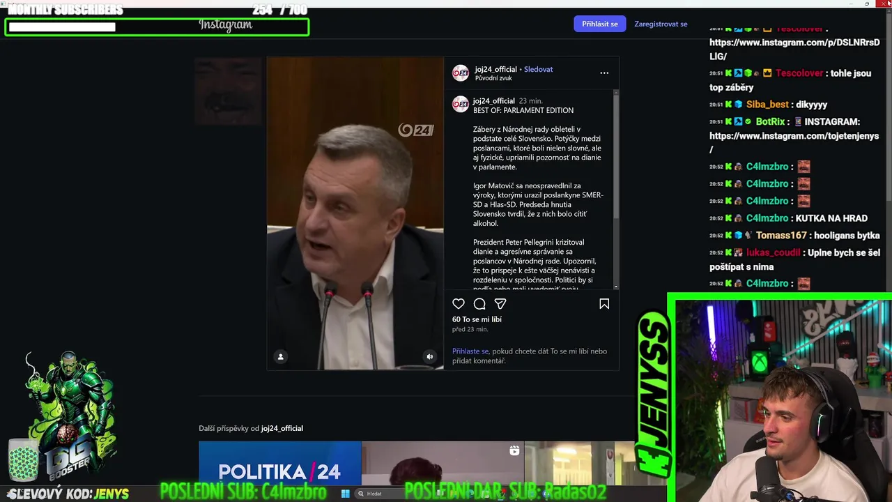Click C4lmzbro in the KUTKA NA HRAD message
The width and height of the screenshot is (892, 502).
767,218
